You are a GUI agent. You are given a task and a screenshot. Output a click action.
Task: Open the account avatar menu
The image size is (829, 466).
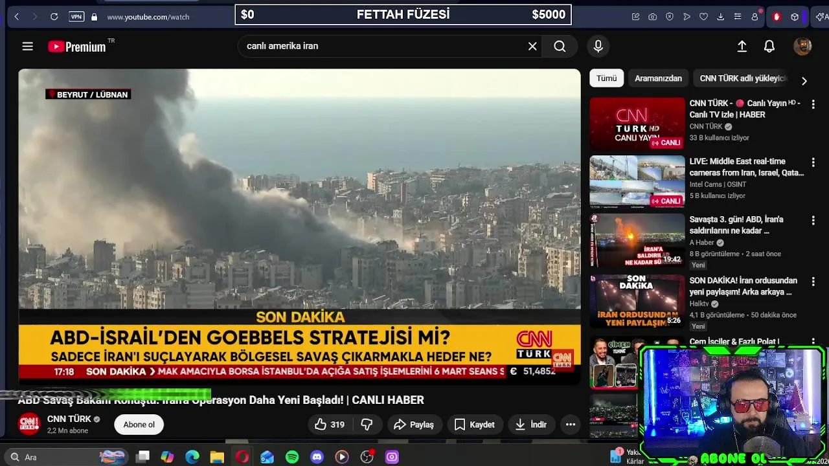[x=802, y=46]
